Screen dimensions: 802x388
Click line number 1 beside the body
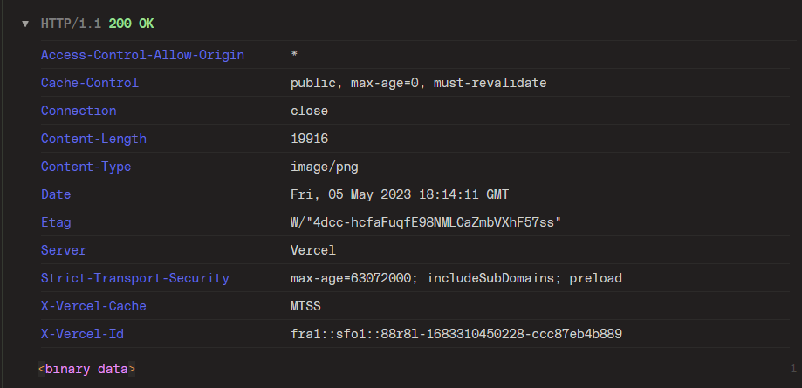click(793, 369)
